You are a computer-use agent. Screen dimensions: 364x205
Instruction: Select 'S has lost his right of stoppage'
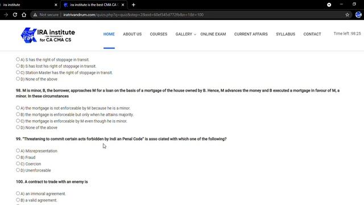tap(18, 66)
